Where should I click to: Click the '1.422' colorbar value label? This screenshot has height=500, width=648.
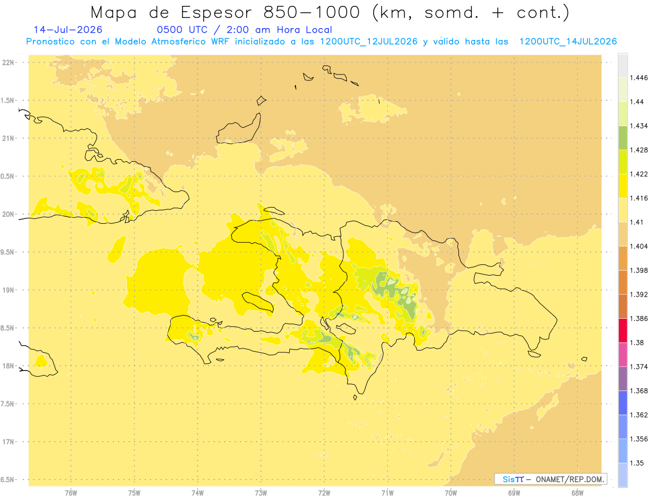[x=639, y=174]
